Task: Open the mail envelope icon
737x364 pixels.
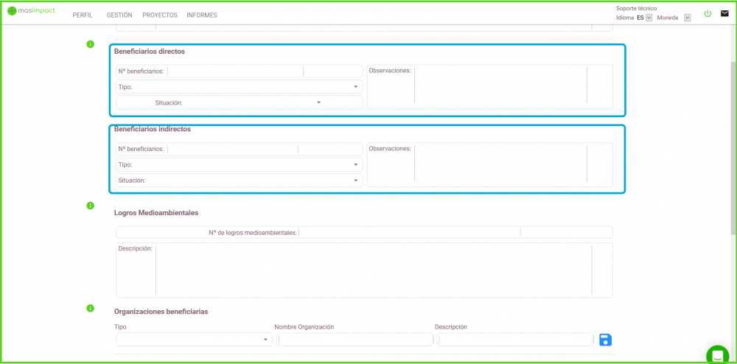Action: (724, 13)
